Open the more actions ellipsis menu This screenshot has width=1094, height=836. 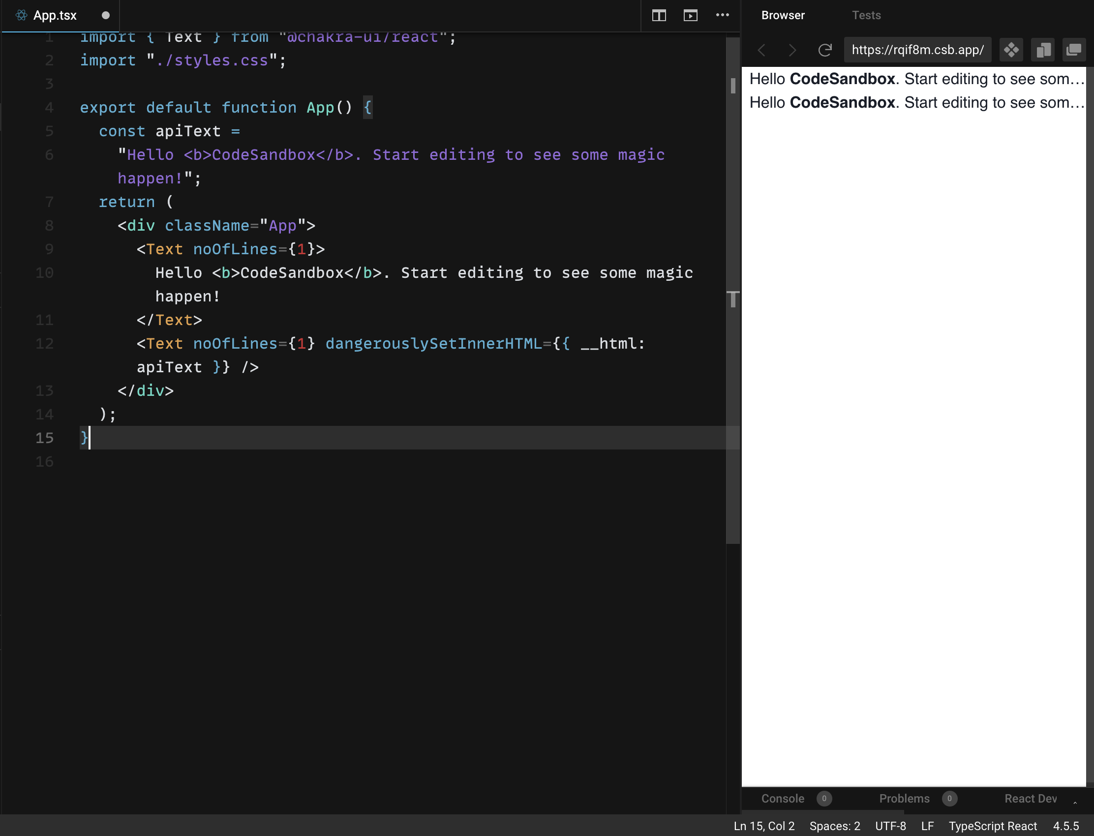[x=722, y=15]
